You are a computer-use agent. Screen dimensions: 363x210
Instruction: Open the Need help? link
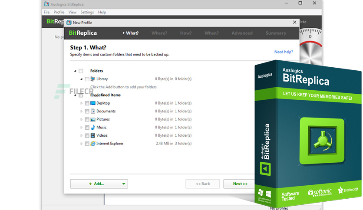tap(284, 52)
